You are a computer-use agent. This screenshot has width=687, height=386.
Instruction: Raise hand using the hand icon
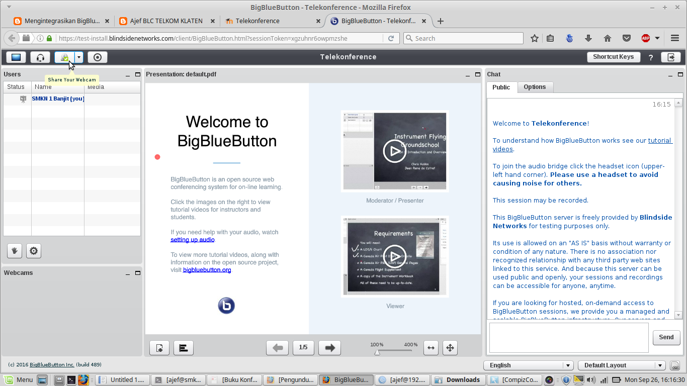[15, 250]
